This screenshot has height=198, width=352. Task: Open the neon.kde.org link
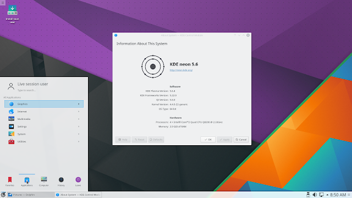181,70
